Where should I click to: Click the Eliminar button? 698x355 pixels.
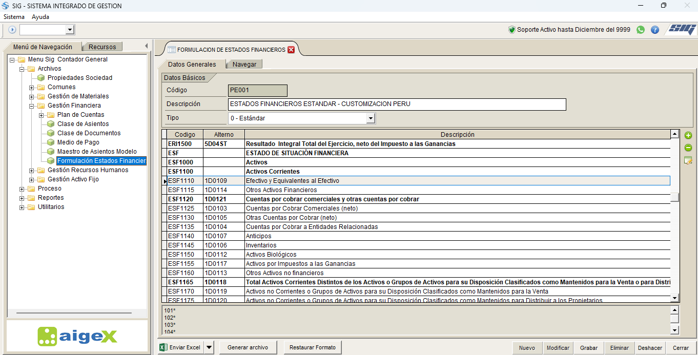click(x=619, y=348)
